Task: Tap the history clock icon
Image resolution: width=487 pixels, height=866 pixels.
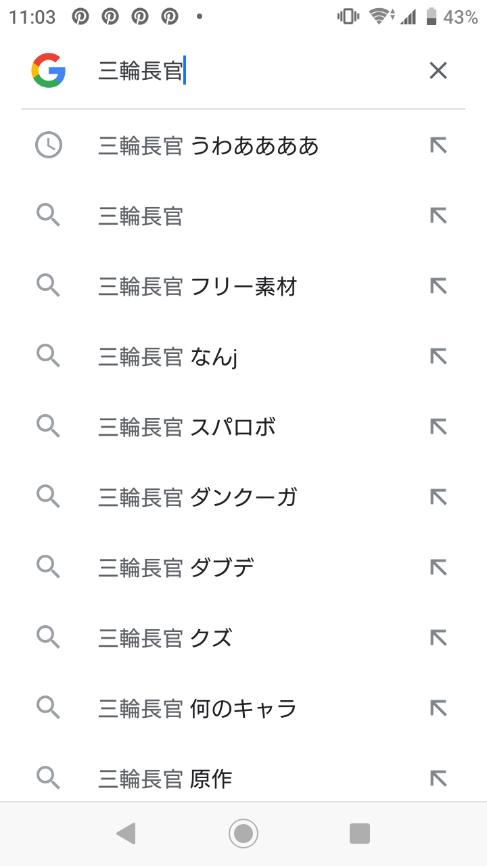Action: (48, 145)
